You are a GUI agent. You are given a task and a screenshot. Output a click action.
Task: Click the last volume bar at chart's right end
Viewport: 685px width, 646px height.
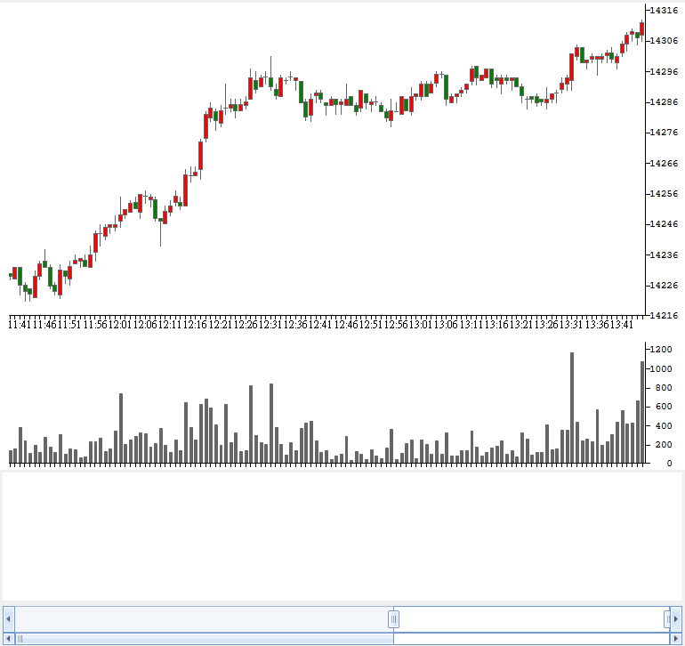tap(642, 412)
